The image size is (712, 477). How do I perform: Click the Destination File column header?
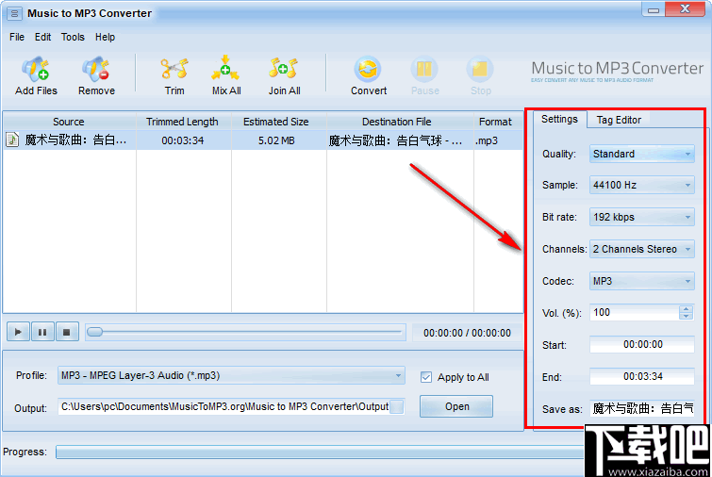[397, 122]
